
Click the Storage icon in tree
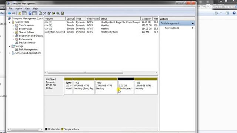(13, 46)
